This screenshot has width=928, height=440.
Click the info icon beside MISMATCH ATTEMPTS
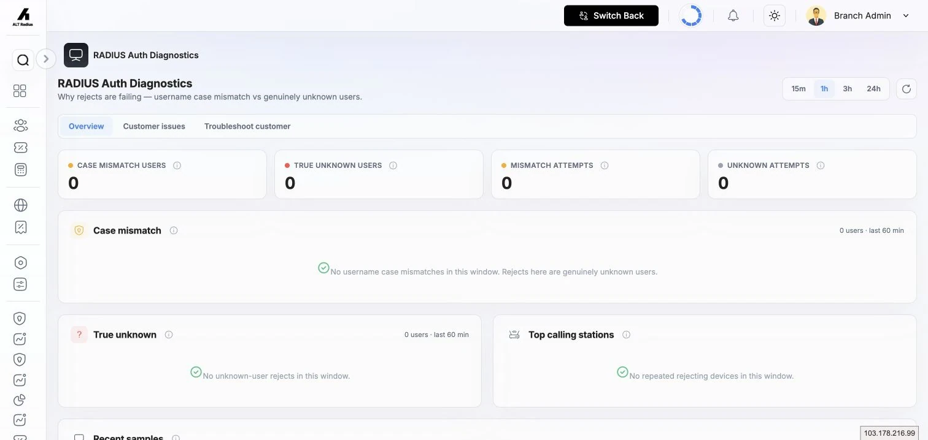pos(605,165)
